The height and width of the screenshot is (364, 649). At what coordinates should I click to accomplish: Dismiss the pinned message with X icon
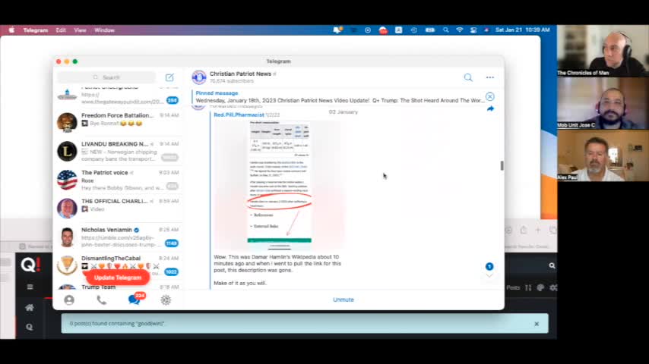490,96
